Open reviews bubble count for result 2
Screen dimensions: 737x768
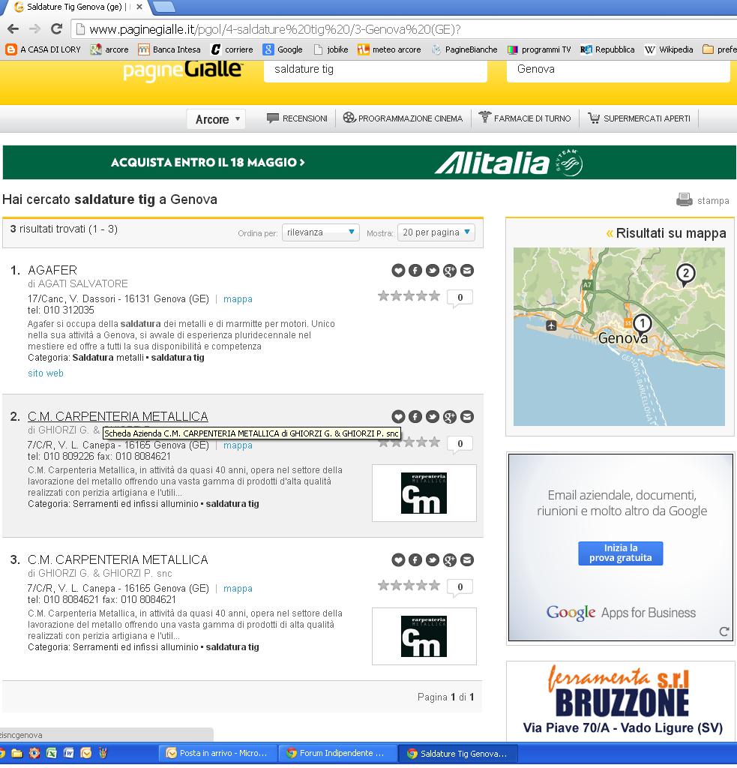click(x=460, y=444)
